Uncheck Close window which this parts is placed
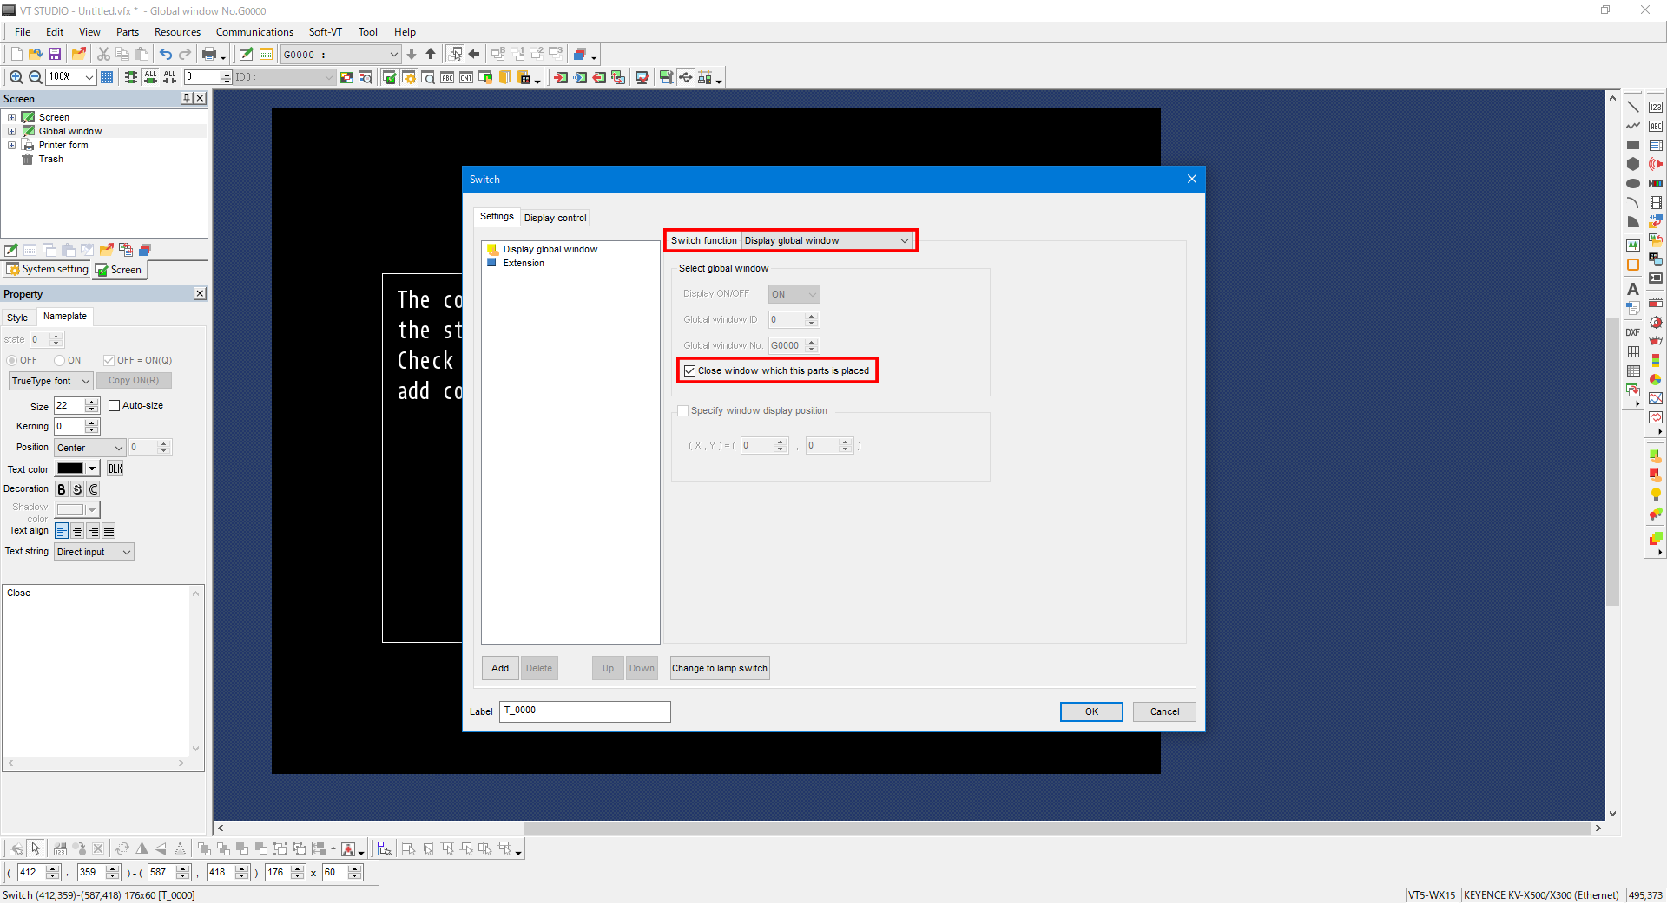Viewport: 1667px width, 904px height. pyautogui.click(x=690, y=370)
